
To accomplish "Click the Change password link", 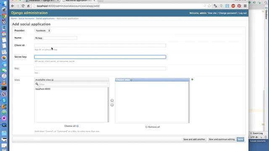I will tap(228, 13).
